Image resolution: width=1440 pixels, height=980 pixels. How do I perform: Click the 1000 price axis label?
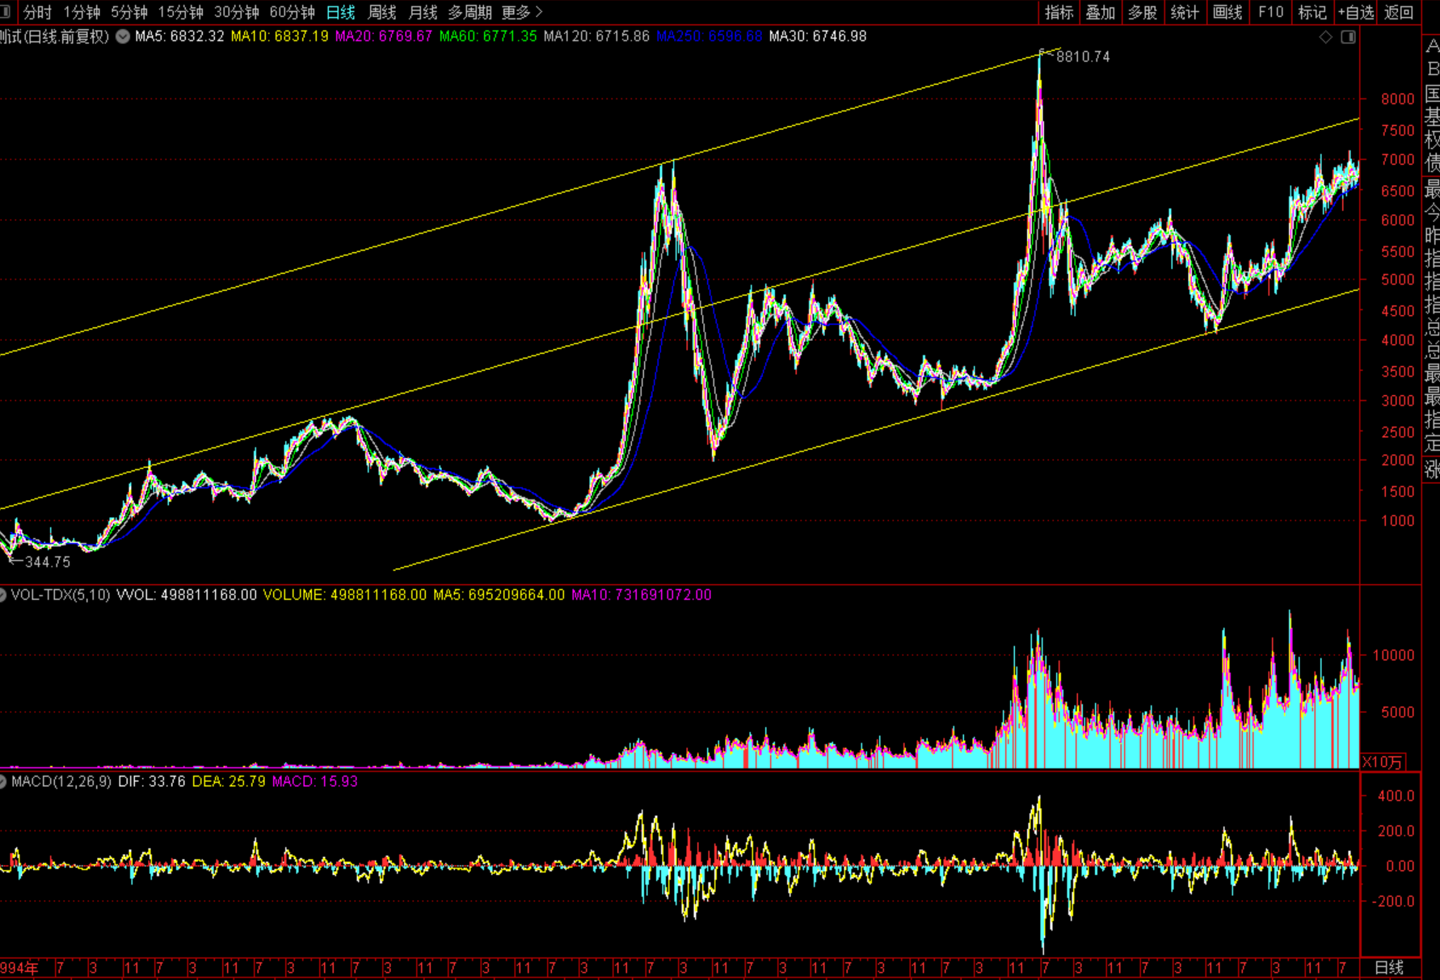(1398, 521)
